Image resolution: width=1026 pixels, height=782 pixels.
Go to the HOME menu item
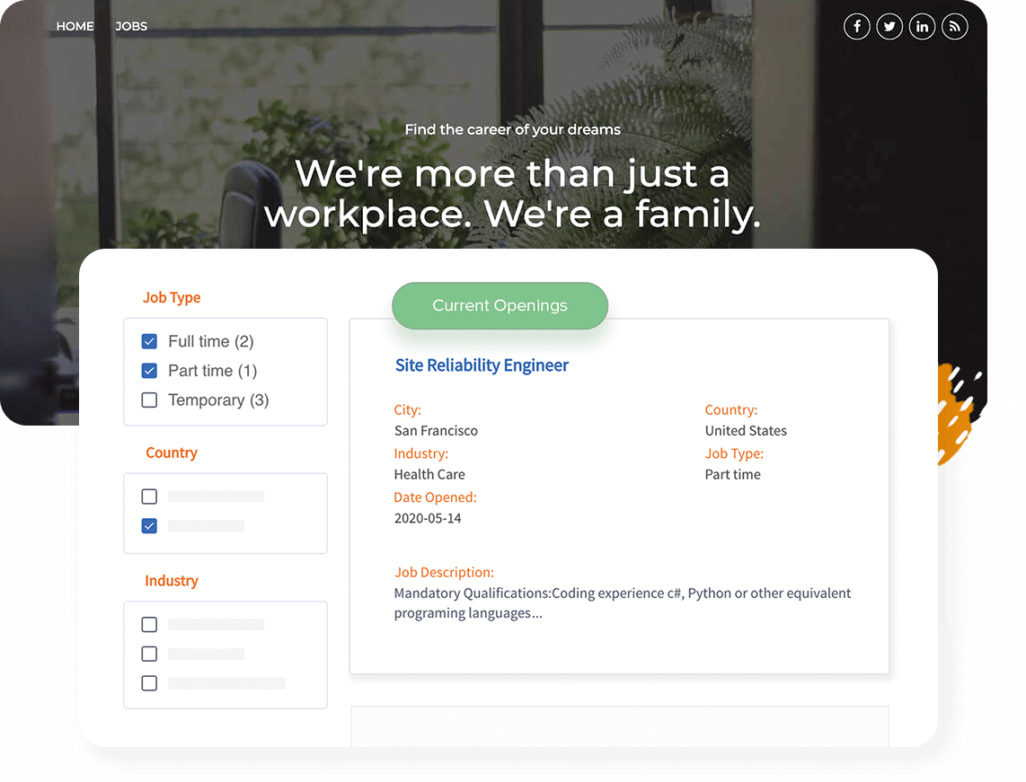75,26
